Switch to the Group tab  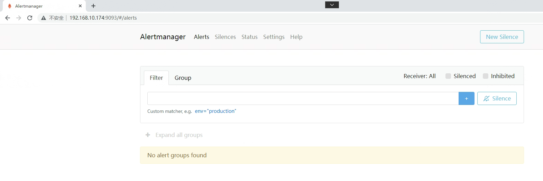click(x=183, y=78)
